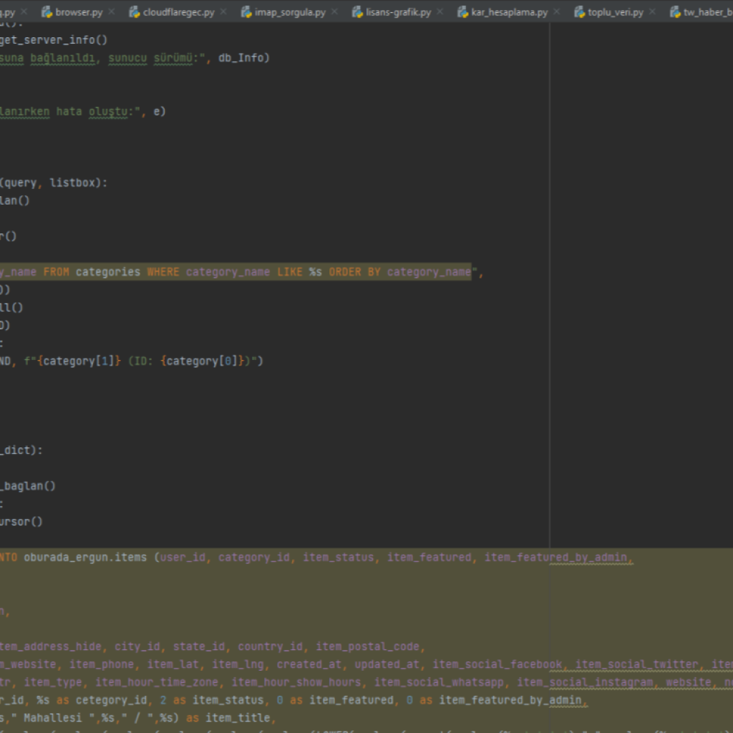This screenshot has width=733, height=733.
Task: Click the '_baglan()' call
Action: 28,486
